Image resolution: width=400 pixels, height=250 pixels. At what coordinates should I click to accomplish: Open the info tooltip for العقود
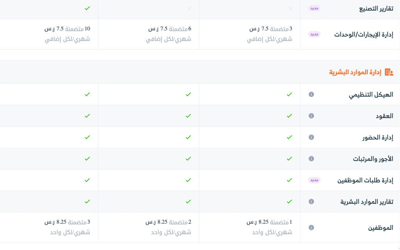(311, 116)
